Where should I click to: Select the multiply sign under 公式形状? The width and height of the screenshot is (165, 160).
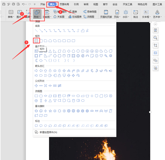click(46, 86)
